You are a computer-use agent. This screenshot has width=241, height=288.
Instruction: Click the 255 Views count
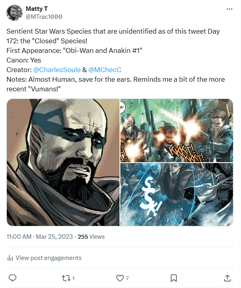coord(91,237)
